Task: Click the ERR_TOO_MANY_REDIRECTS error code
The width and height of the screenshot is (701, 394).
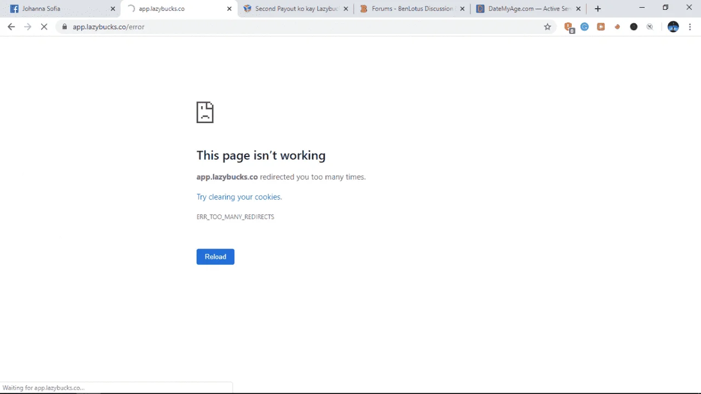Action: point(235,217)
